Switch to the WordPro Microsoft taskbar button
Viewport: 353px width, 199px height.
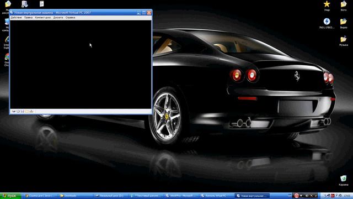pyautogui.click(x=180, y=196)
